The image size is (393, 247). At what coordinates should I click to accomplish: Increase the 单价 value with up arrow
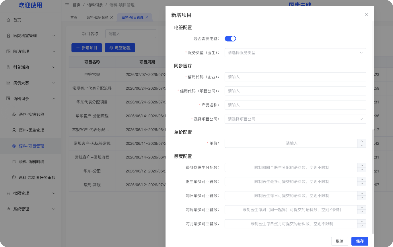(x=361, y=141)
